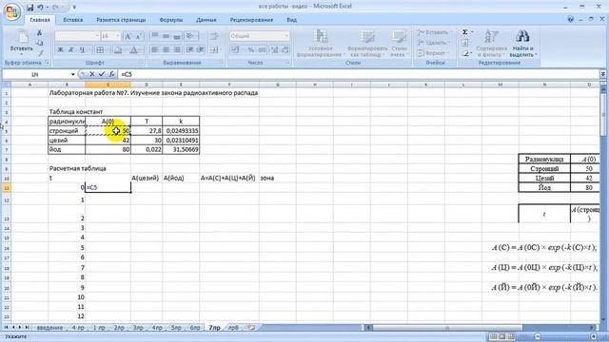The height and width of the screenshot is (342, 609).
Task: Open the round Office button menu
Action: pos(12,11)
